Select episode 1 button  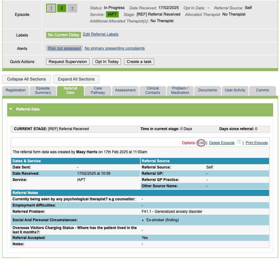click(x=51, y=8)
